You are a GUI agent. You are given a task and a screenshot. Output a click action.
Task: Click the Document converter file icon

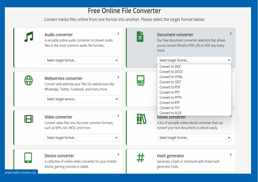coord(140,36)
